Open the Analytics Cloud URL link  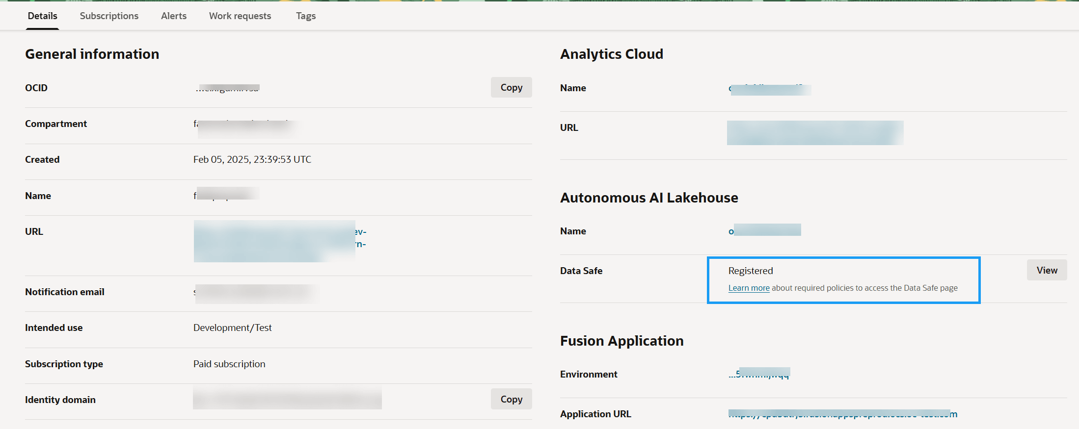tap(815, 132)
